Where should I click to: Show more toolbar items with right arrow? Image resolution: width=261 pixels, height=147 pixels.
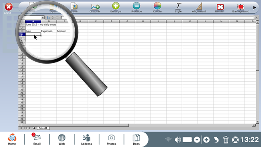[x=255, y=8]
